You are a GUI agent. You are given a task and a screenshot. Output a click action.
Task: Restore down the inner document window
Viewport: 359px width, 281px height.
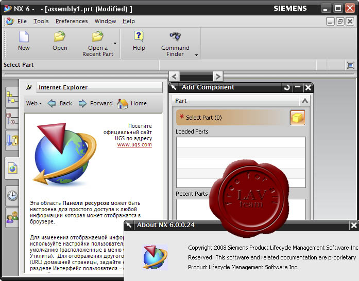coord(340,22)
